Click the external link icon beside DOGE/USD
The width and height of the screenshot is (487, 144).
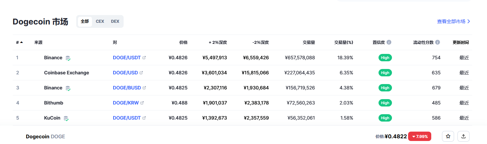click(141, 73)
